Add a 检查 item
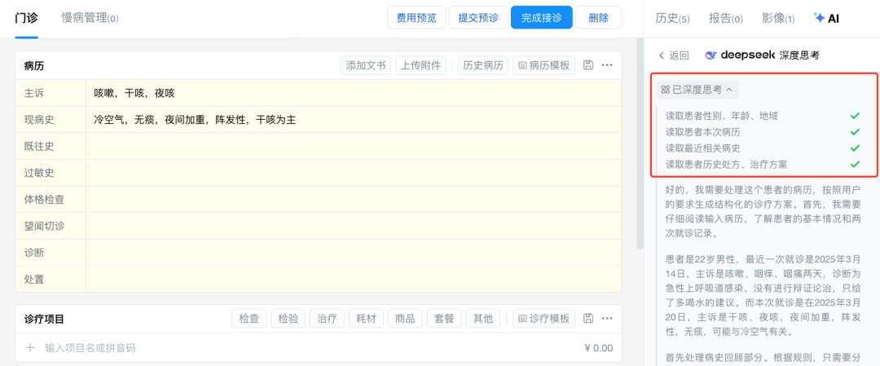880x366 pixels. point(249,319)
